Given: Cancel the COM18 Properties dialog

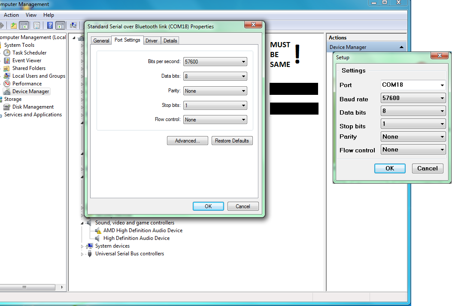Looking at the screenshot, I should coord(243,206).
